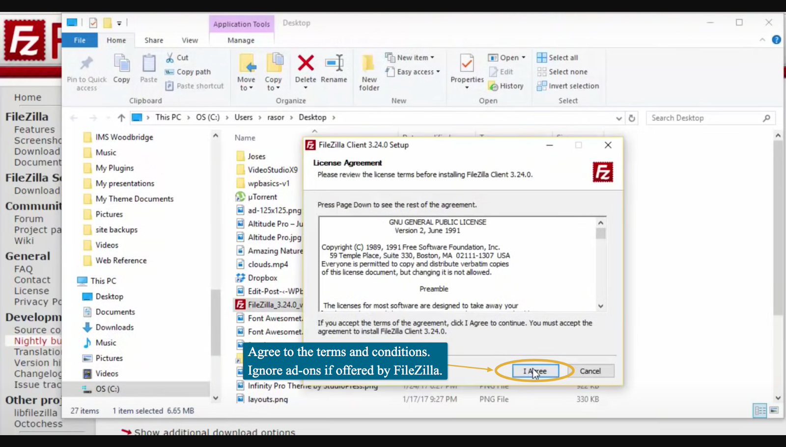Viewport: 786px width, 447px height.
Task: Click the Pin to Quick access icon
Action: 86,63
